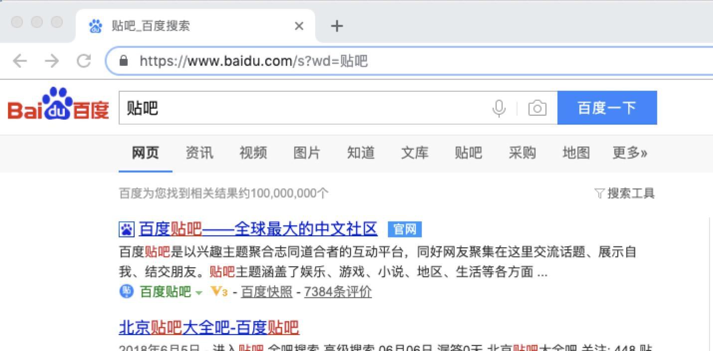Viewport: 713px width, 351px height.
Task: Click the V3 credibility badge
Action: point(219,291)
